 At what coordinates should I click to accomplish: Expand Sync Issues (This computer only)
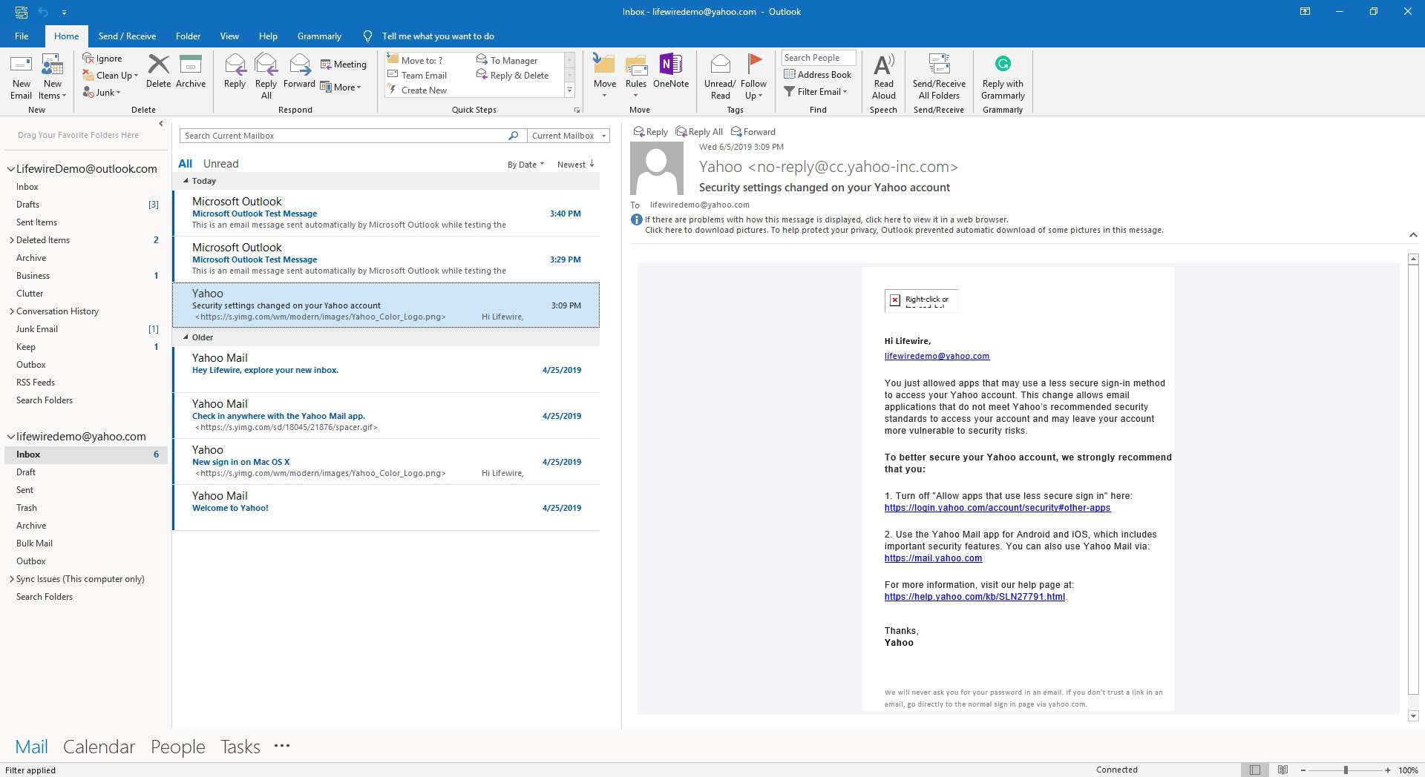pos(11,579)
